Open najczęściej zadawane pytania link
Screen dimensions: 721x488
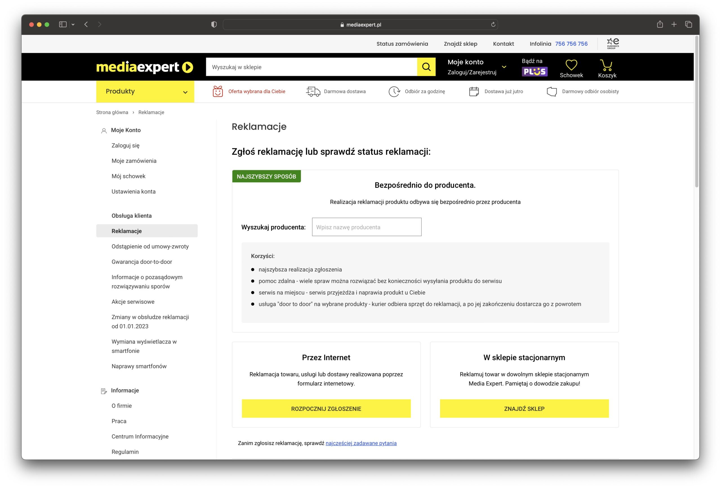tap(361, 443)
